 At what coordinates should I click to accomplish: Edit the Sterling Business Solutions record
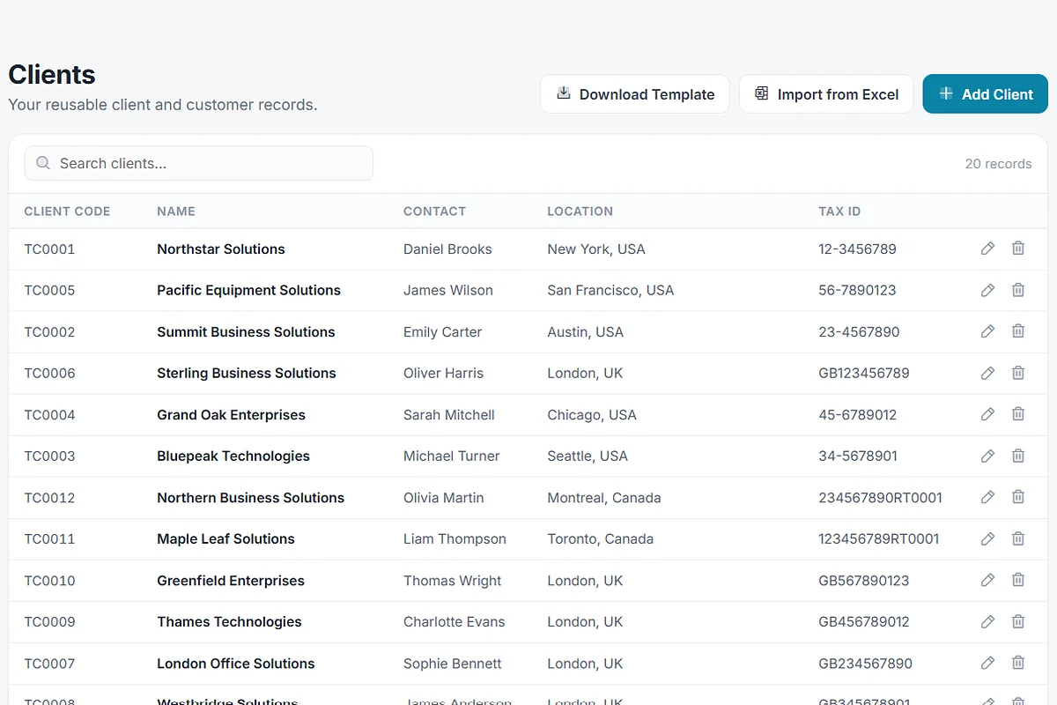tap(987, 373)
